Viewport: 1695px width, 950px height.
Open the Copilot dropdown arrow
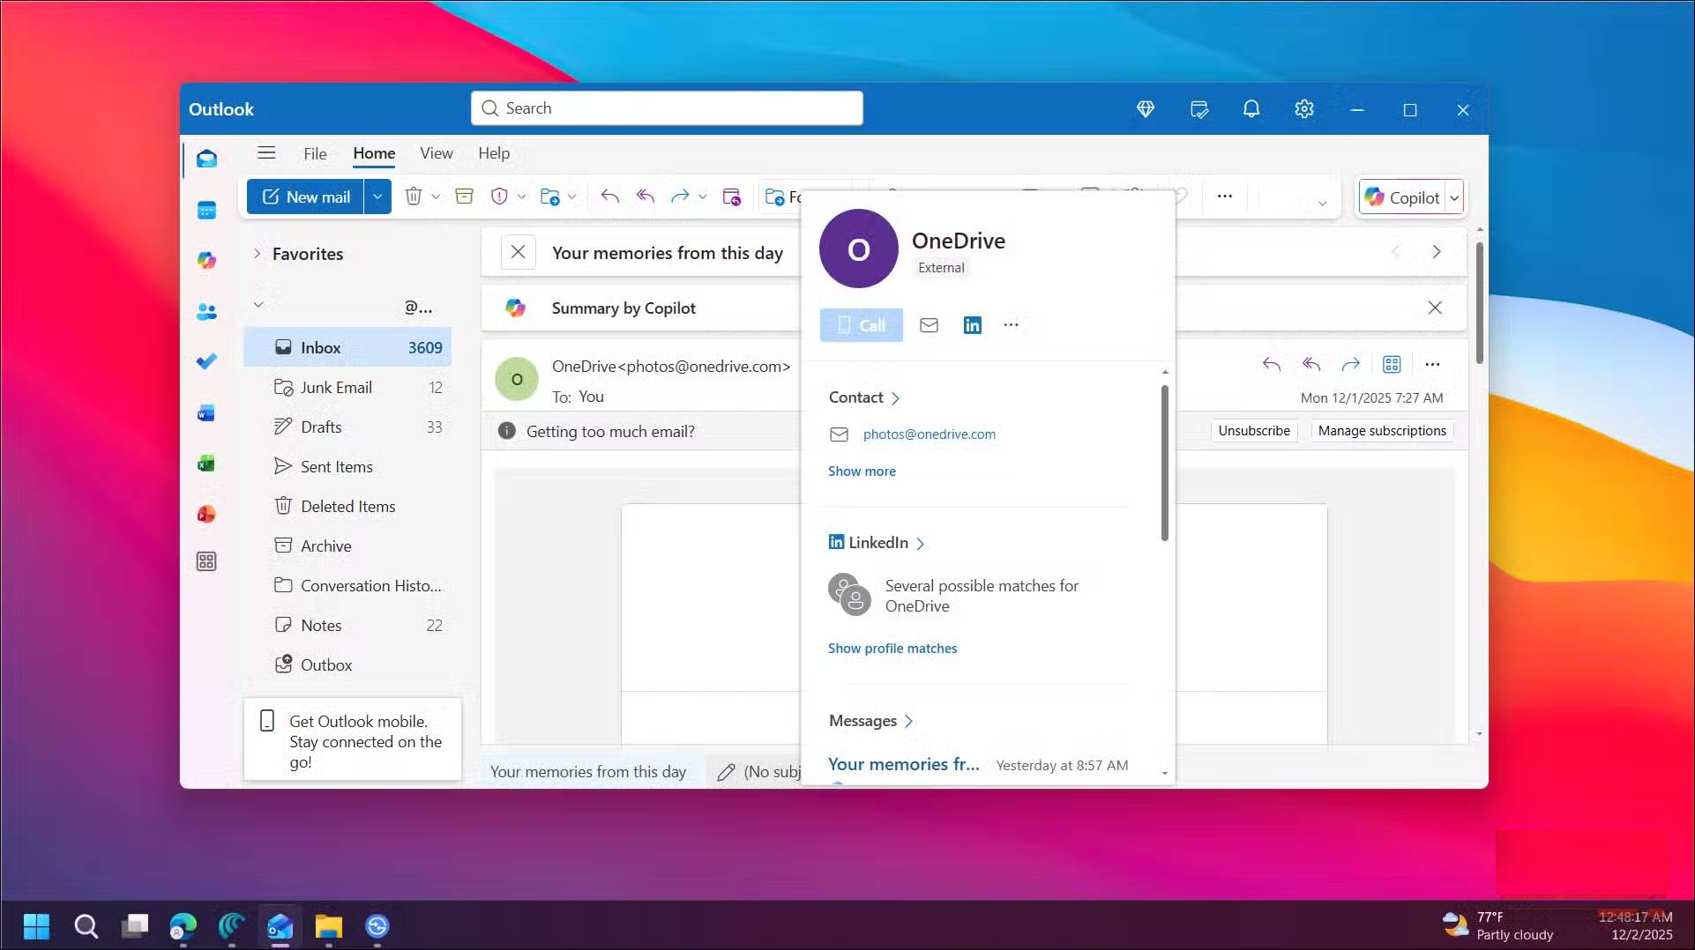[1454, 198]
